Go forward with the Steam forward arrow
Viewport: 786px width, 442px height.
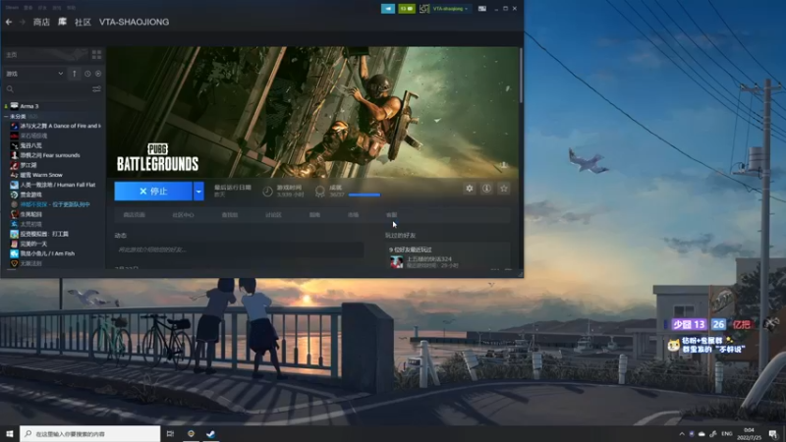pyautogui.click(x=22, y=22)
